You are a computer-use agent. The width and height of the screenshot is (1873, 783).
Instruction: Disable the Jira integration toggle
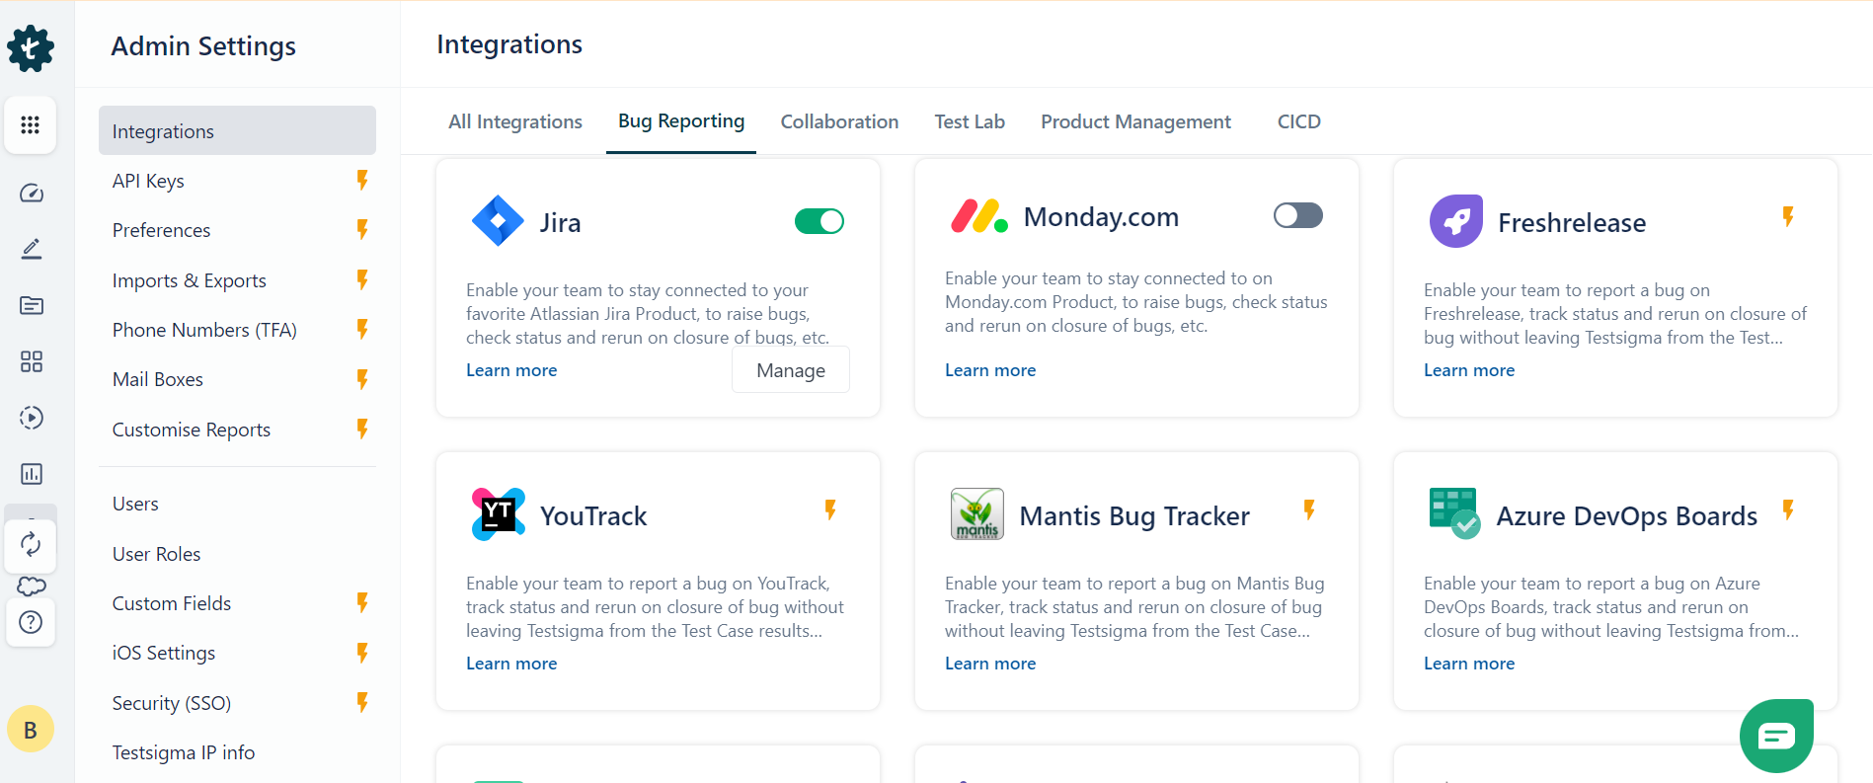[819, 221]
